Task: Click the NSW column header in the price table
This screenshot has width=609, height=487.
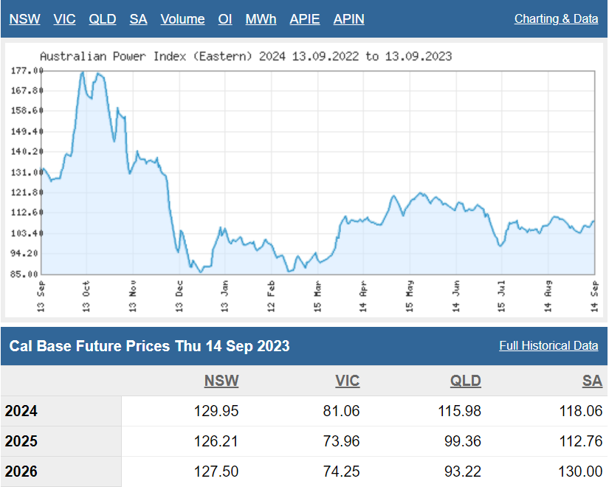Action: [221, 381]
